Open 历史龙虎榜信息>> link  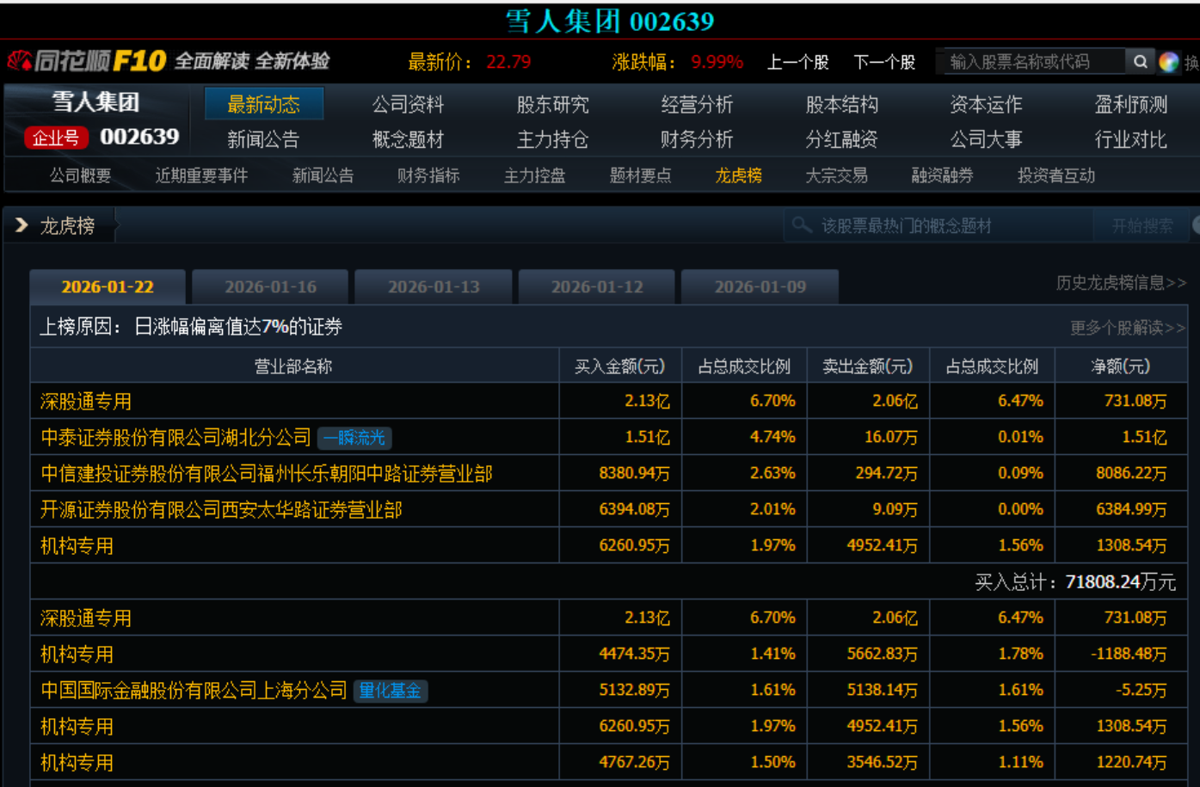tap(1121, 283)
